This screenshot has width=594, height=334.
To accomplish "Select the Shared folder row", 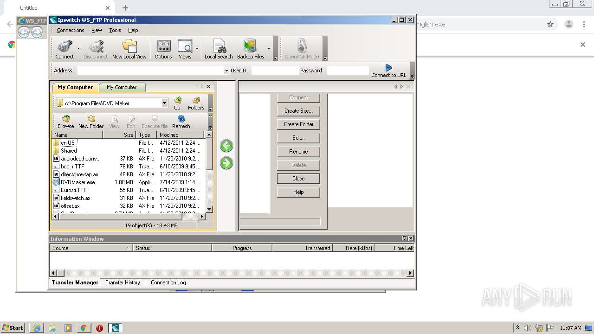I will click(x=128, y=151).
